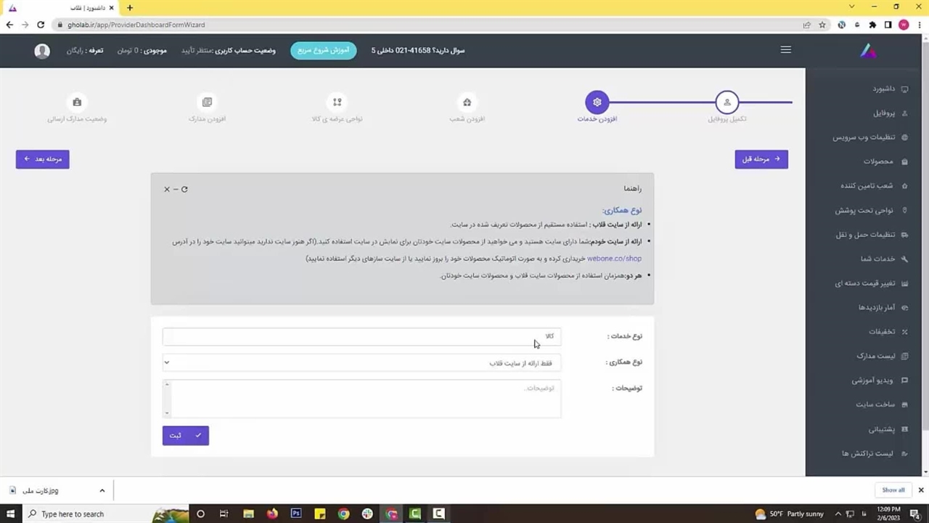Click the 'افزودن شعب' wizard step icon

coord(467,102)
